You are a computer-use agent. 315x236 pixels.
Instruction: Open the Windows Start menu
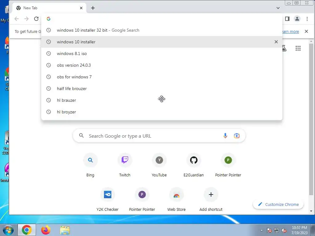[x=8, y=230]
